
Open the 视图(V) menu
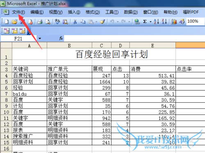tap(56, 12)
